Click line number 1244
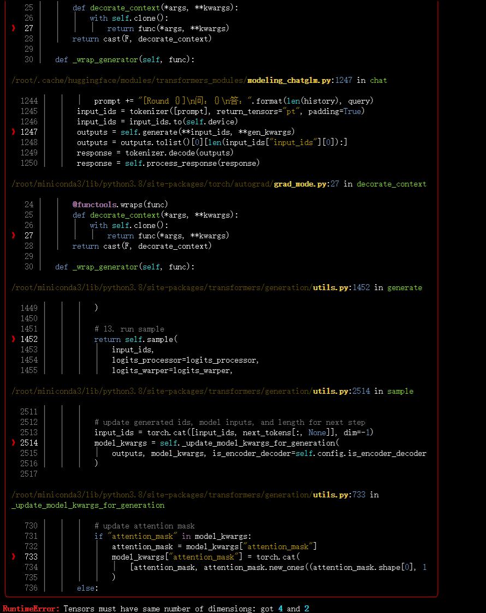The width and height of the screenshot is (486, 613). [x=29, y=101]
